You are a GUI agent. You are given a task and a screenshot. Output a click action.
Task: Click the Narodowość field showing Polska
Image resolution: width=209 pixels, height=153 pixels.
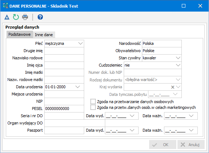point(162,43)
